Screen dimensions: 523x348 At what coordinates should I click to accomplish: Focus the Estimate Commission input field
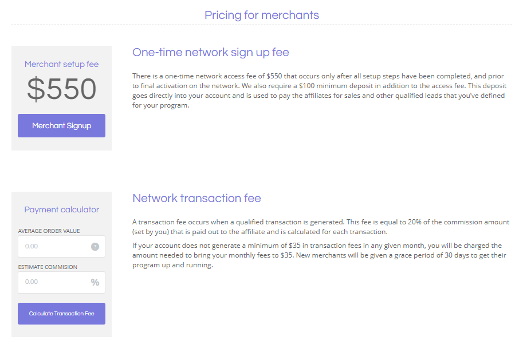(x=53, y=282)
